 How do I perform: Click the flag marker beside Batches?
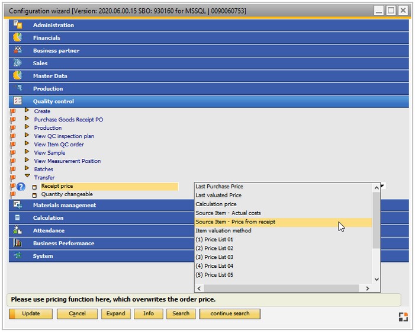pyautogui.click(x=12, y=169)
